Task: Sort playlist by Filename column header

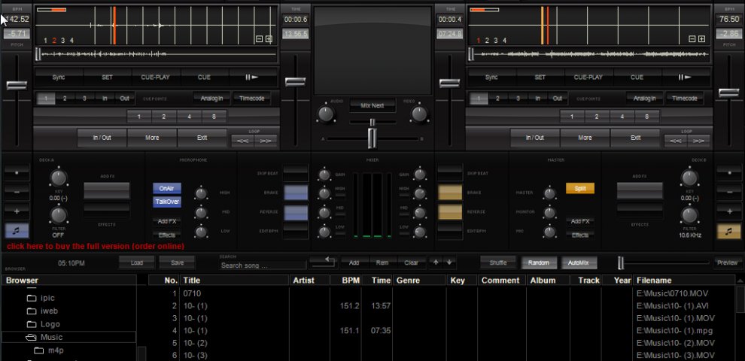Action: [684, 281]
